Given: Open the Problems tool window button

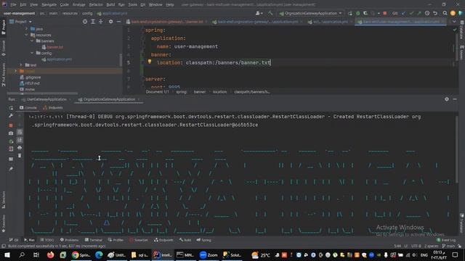Looking at the screenshot, I should click(x=70, y=240).
